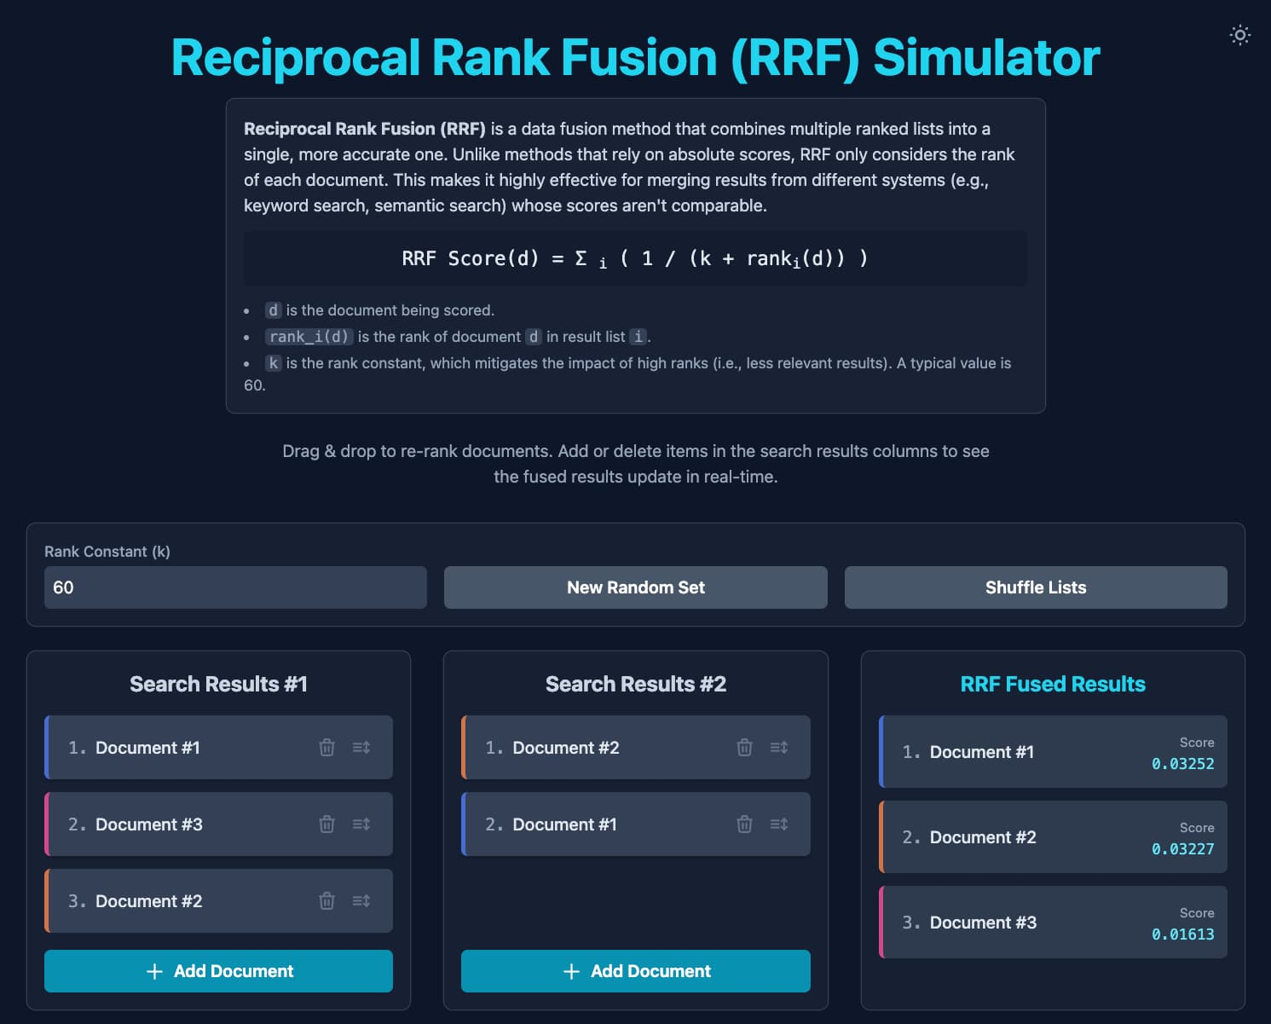Generate a New Random Set

[x=635, y=587]
